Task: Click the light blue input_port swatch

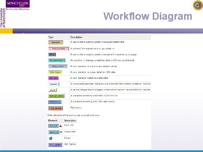Action: tap(53, 126)
